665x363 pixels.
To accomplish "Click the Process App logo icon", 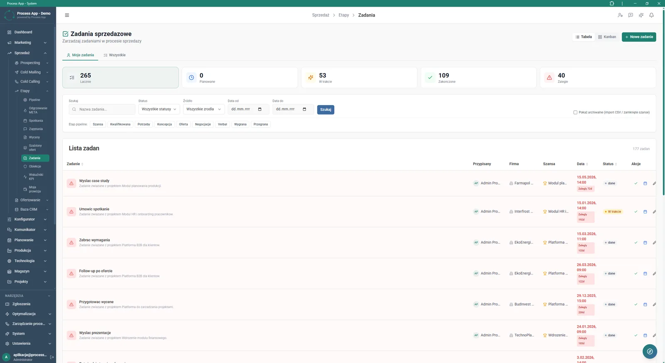I will [9, 15].
